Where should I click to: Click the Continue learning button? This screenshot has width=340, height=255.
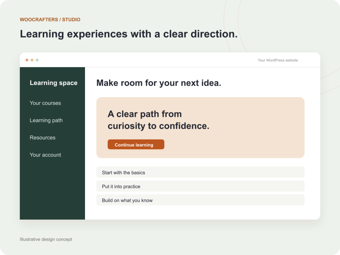(x=136, y=144)
